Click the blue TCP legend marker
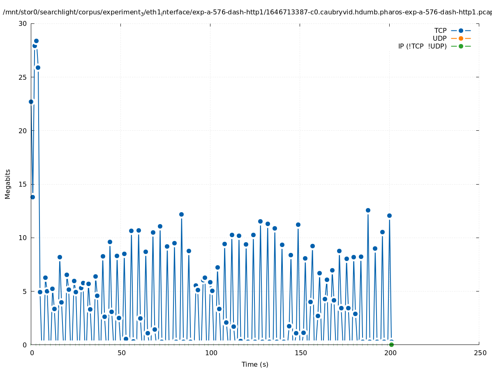The height and width of the screenshot is (370, 492). point(461,30)
